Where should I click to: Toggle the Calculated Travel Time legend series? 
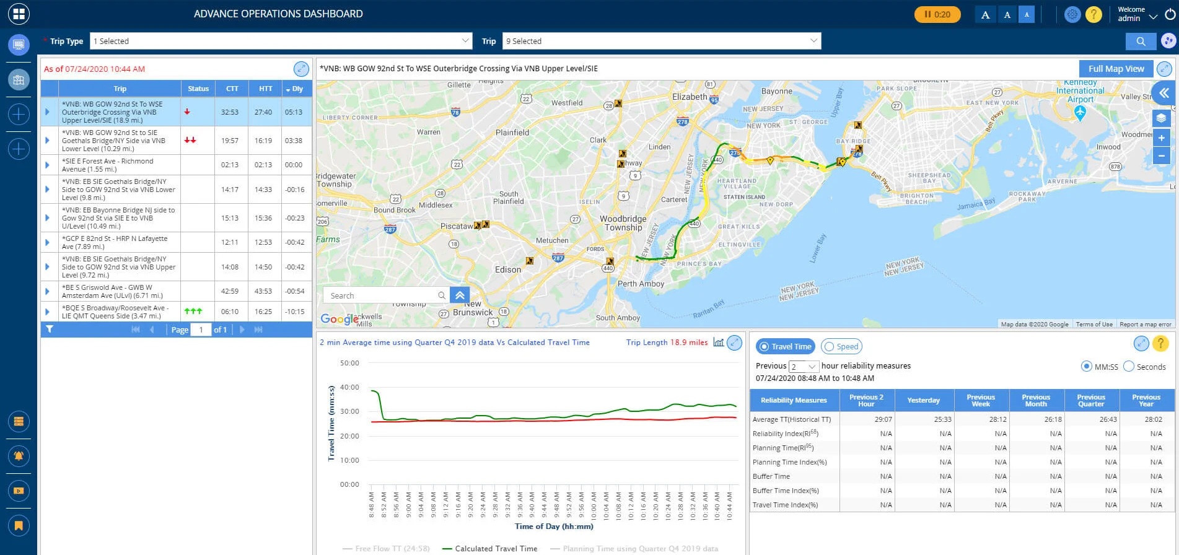(489, 548)
